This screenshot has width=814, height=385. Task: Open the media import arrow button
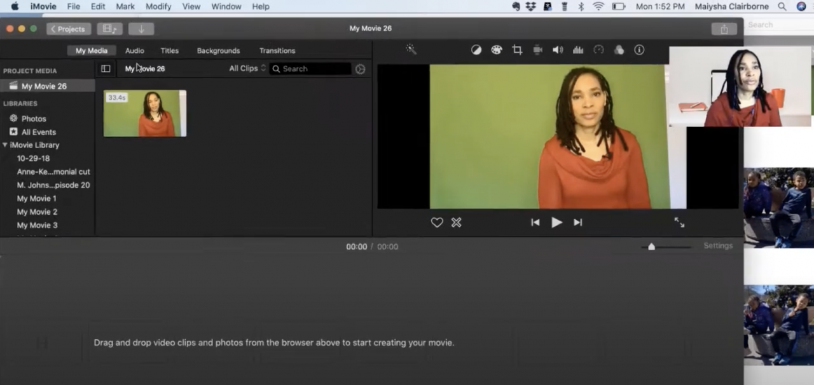click(x=141, y=29)
